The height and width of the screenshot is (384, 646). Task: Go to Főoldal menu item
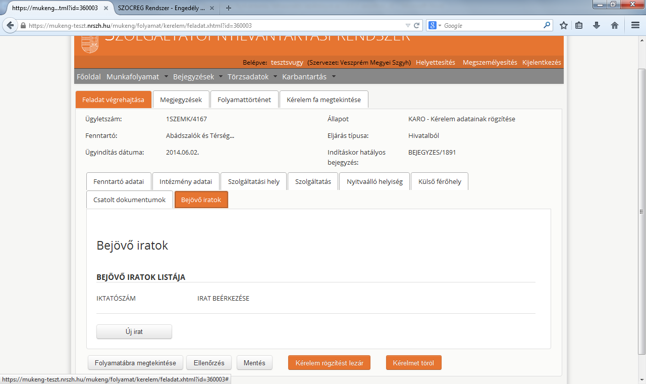click(x=89, y=77)
